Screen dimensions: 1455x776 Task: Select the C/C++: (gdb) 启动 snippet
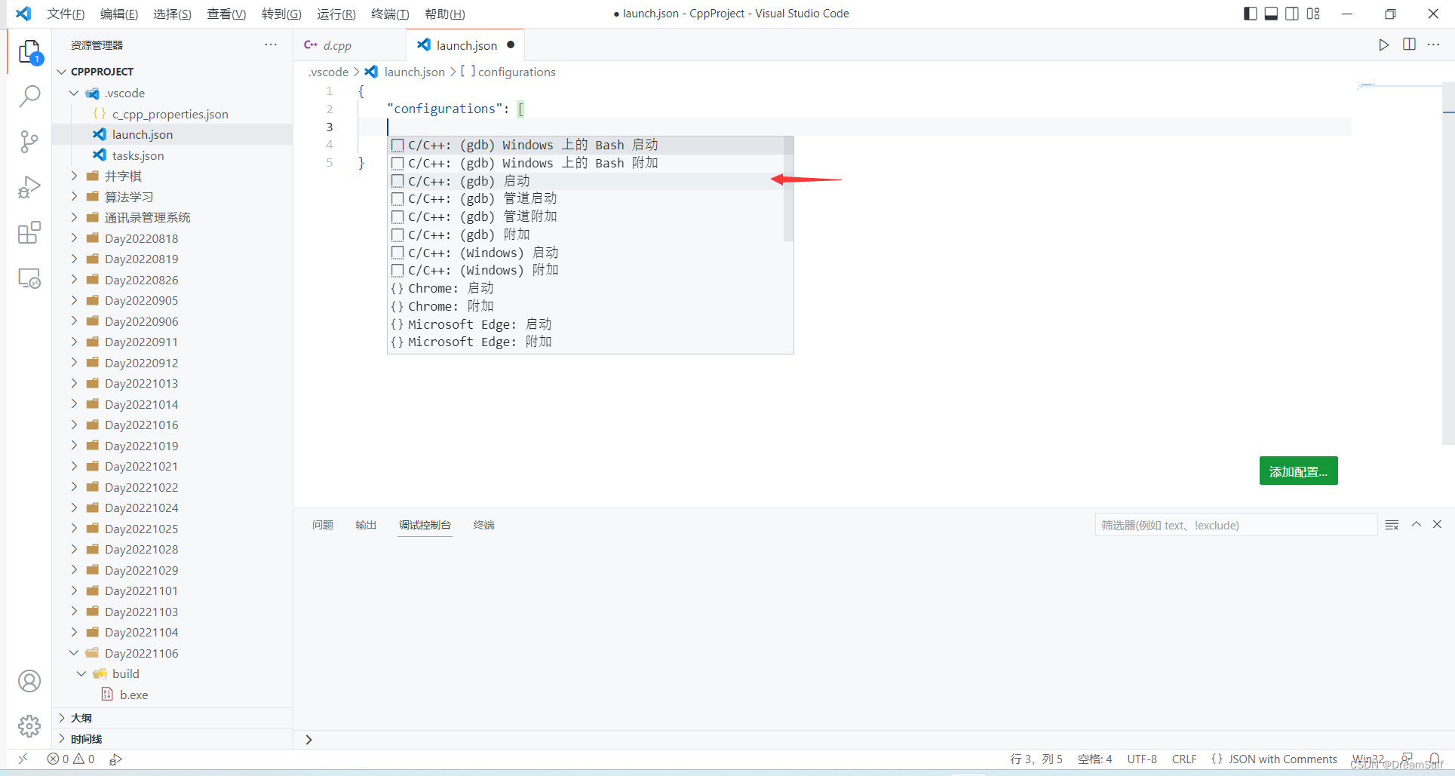[x=585, y=181]
